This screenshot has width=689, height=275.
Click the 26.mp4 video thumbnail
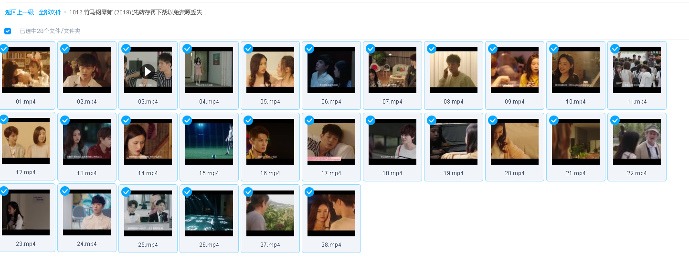coord(209,213)
